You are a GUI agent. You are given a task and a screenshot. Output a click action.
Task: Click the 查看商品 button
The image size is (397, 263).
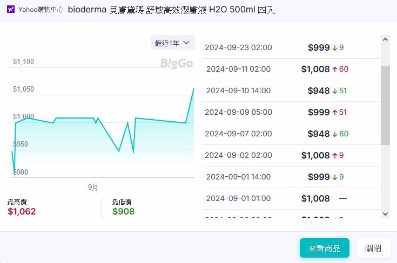pos(324,248)
